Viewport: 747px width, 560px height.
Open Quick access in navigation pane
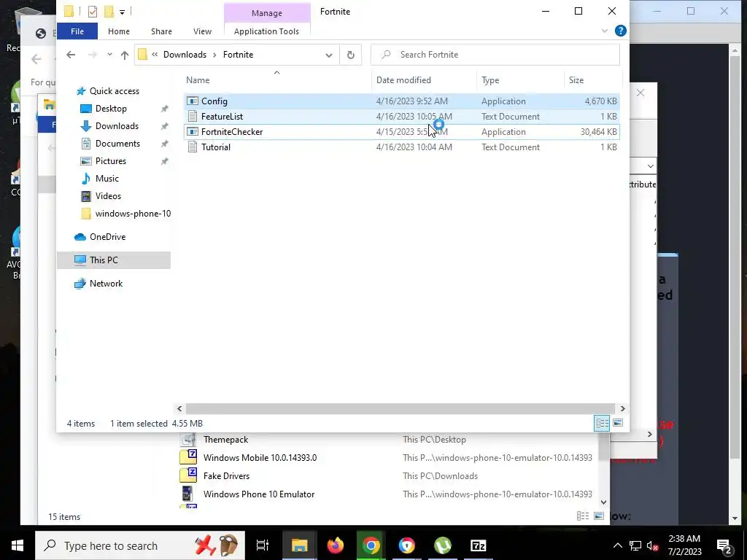coord(115,91)
